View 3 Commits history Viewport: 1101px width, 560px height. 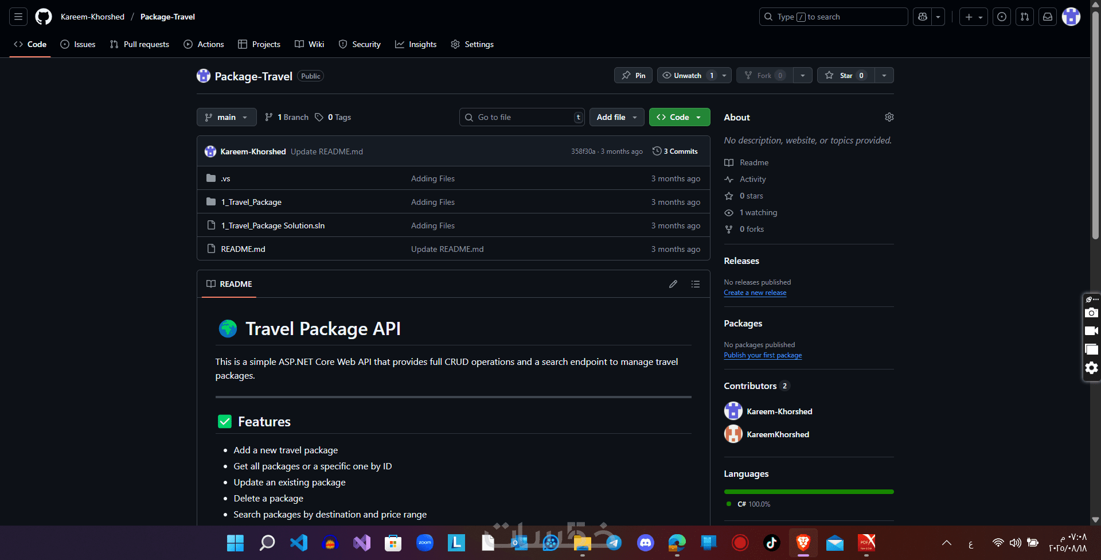point(676,151)
